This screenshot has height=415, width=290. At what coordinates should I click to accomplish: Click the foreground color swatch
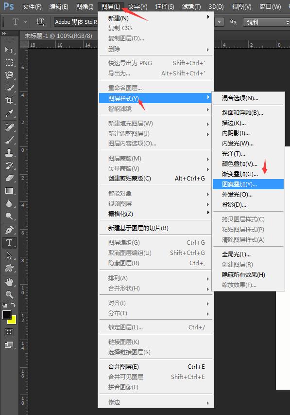(7, 314)
